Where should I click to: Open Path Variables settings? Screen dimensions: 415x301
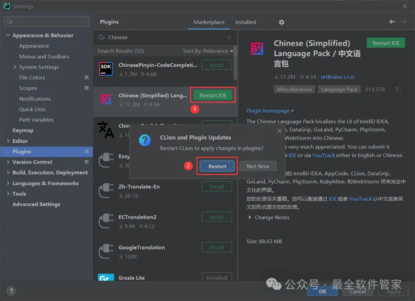36,120
